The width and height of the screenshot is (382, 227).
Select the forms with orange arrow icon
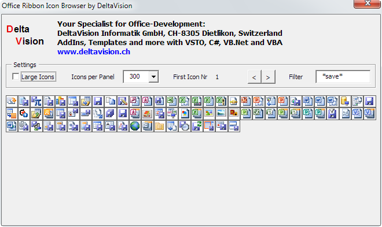[x=12, y=101]
